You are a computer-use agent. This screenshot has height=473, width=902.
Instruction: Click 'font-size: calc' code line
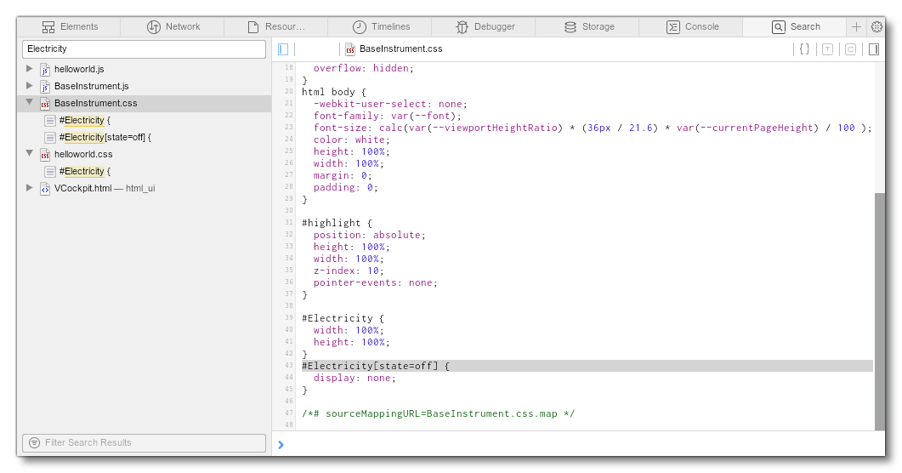[x=593, y=128]
